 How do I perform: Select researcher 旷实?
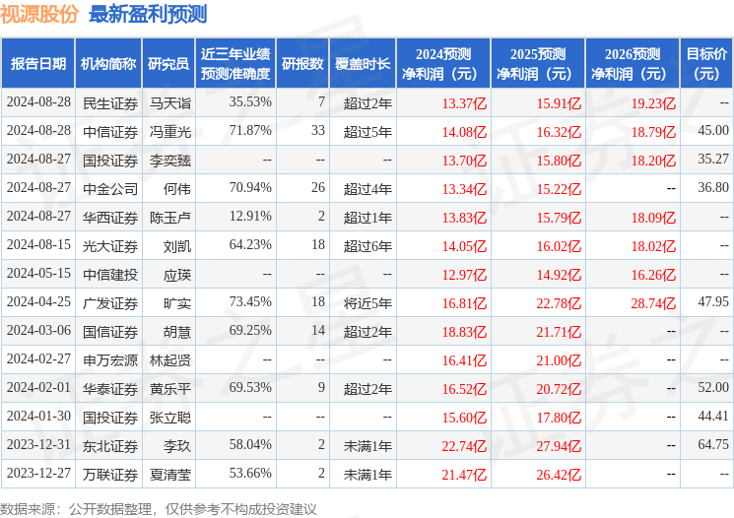(177, 302)
